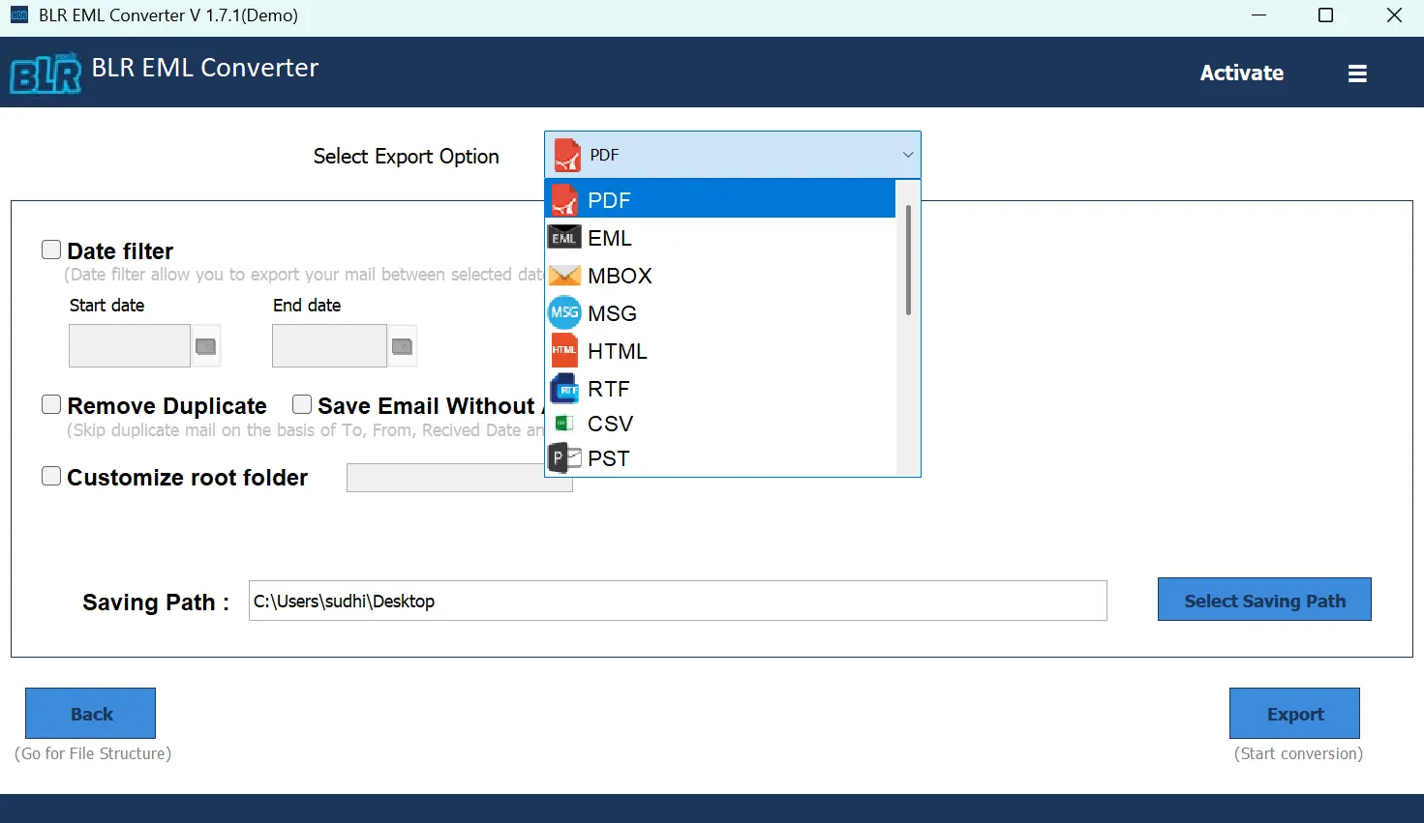The width and height of the screenshot is (1424, 823).
Task: Open the hamburger menu in the header
Action: click(1357, 73)
